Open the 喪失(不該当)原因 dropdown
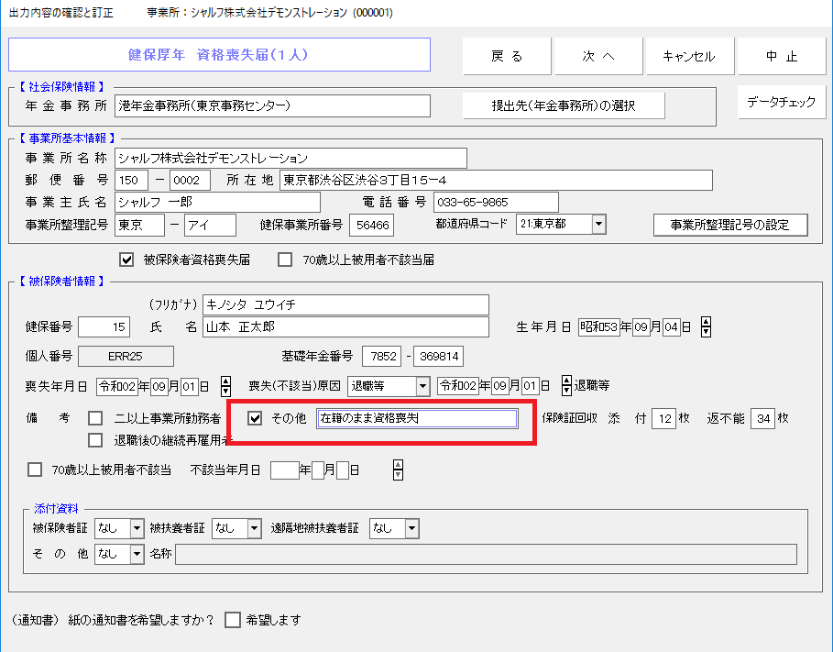Viewport: 833px width, 652px height. [x=422, y=386]
